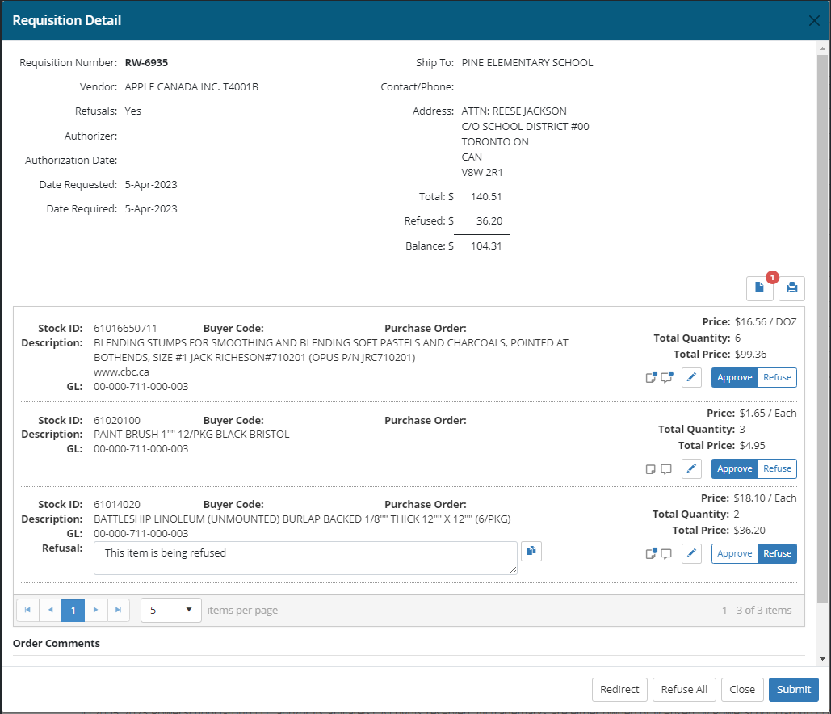This screenshot has width=831, height=714.
Task: Switch Battleship Linoleum item to Approve
Action: pos(734,554)
